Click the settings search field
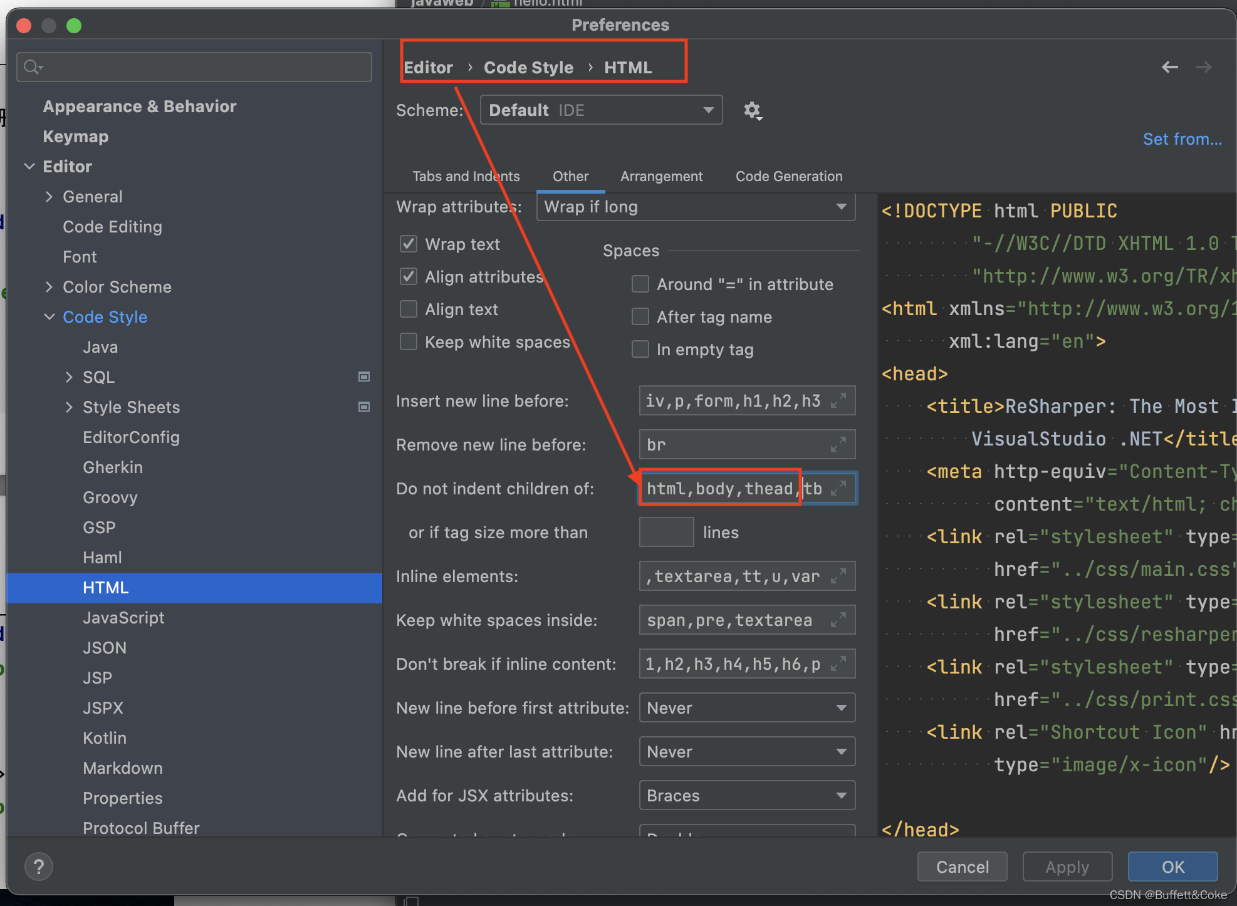 (x=194, y=66)
